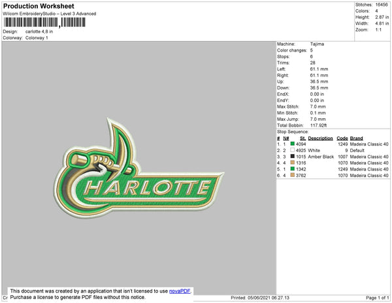Select the stitches count '16456'
Viewport: 392px width, 303px height.
pos(382,5)
